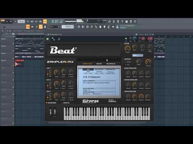The image size is (193, 144).
Task: Switch to the EFFECTS view toggle
Action: (x=66, y=103)
